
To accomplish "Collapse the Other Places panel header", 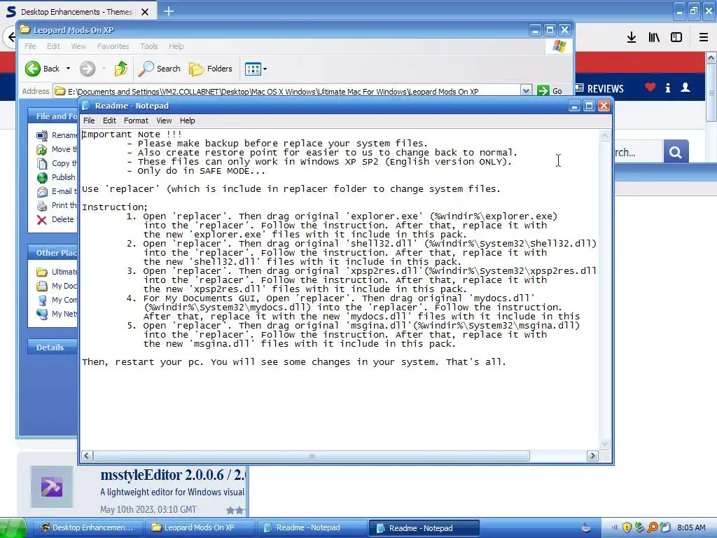I will click(x=52, y=252).
